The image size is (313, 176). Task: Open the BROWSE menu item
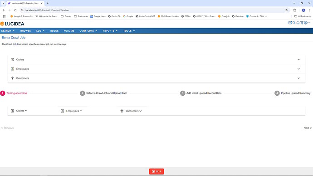pos(25,31)
